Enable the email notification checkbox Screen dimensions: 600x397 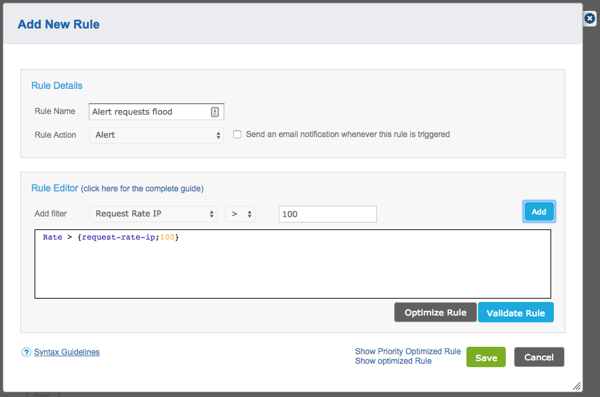(x=237, y=134)
